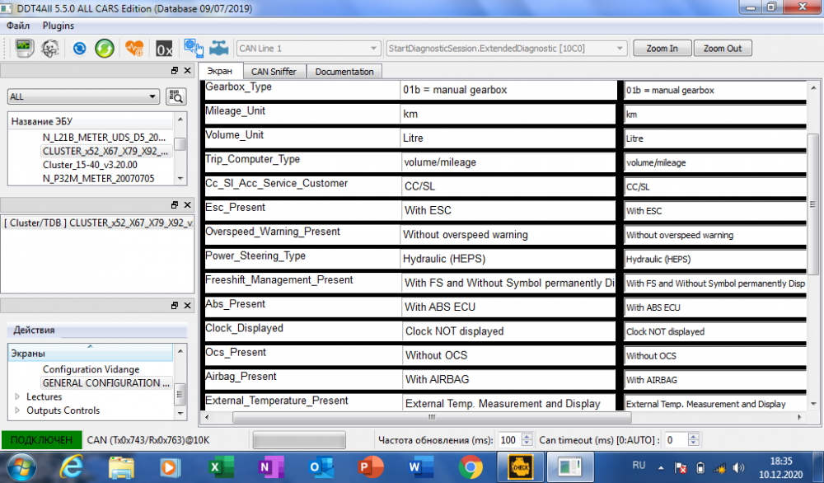
Task: Expand the Lectures tree node
Action: (17, 396)
